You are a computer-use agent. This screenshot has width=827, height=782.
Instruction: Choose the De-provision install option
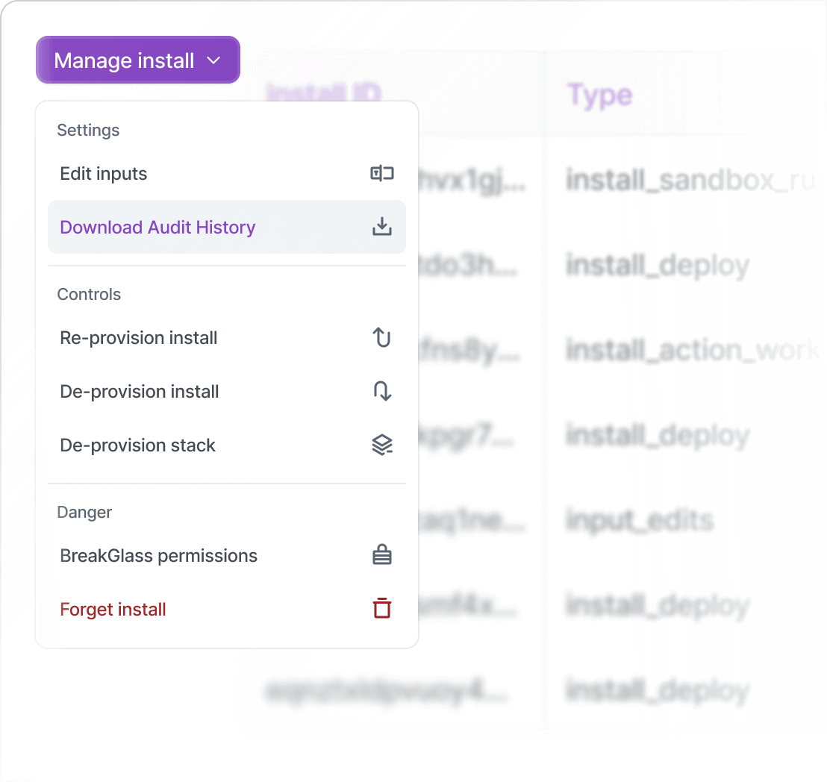[140, 392]
